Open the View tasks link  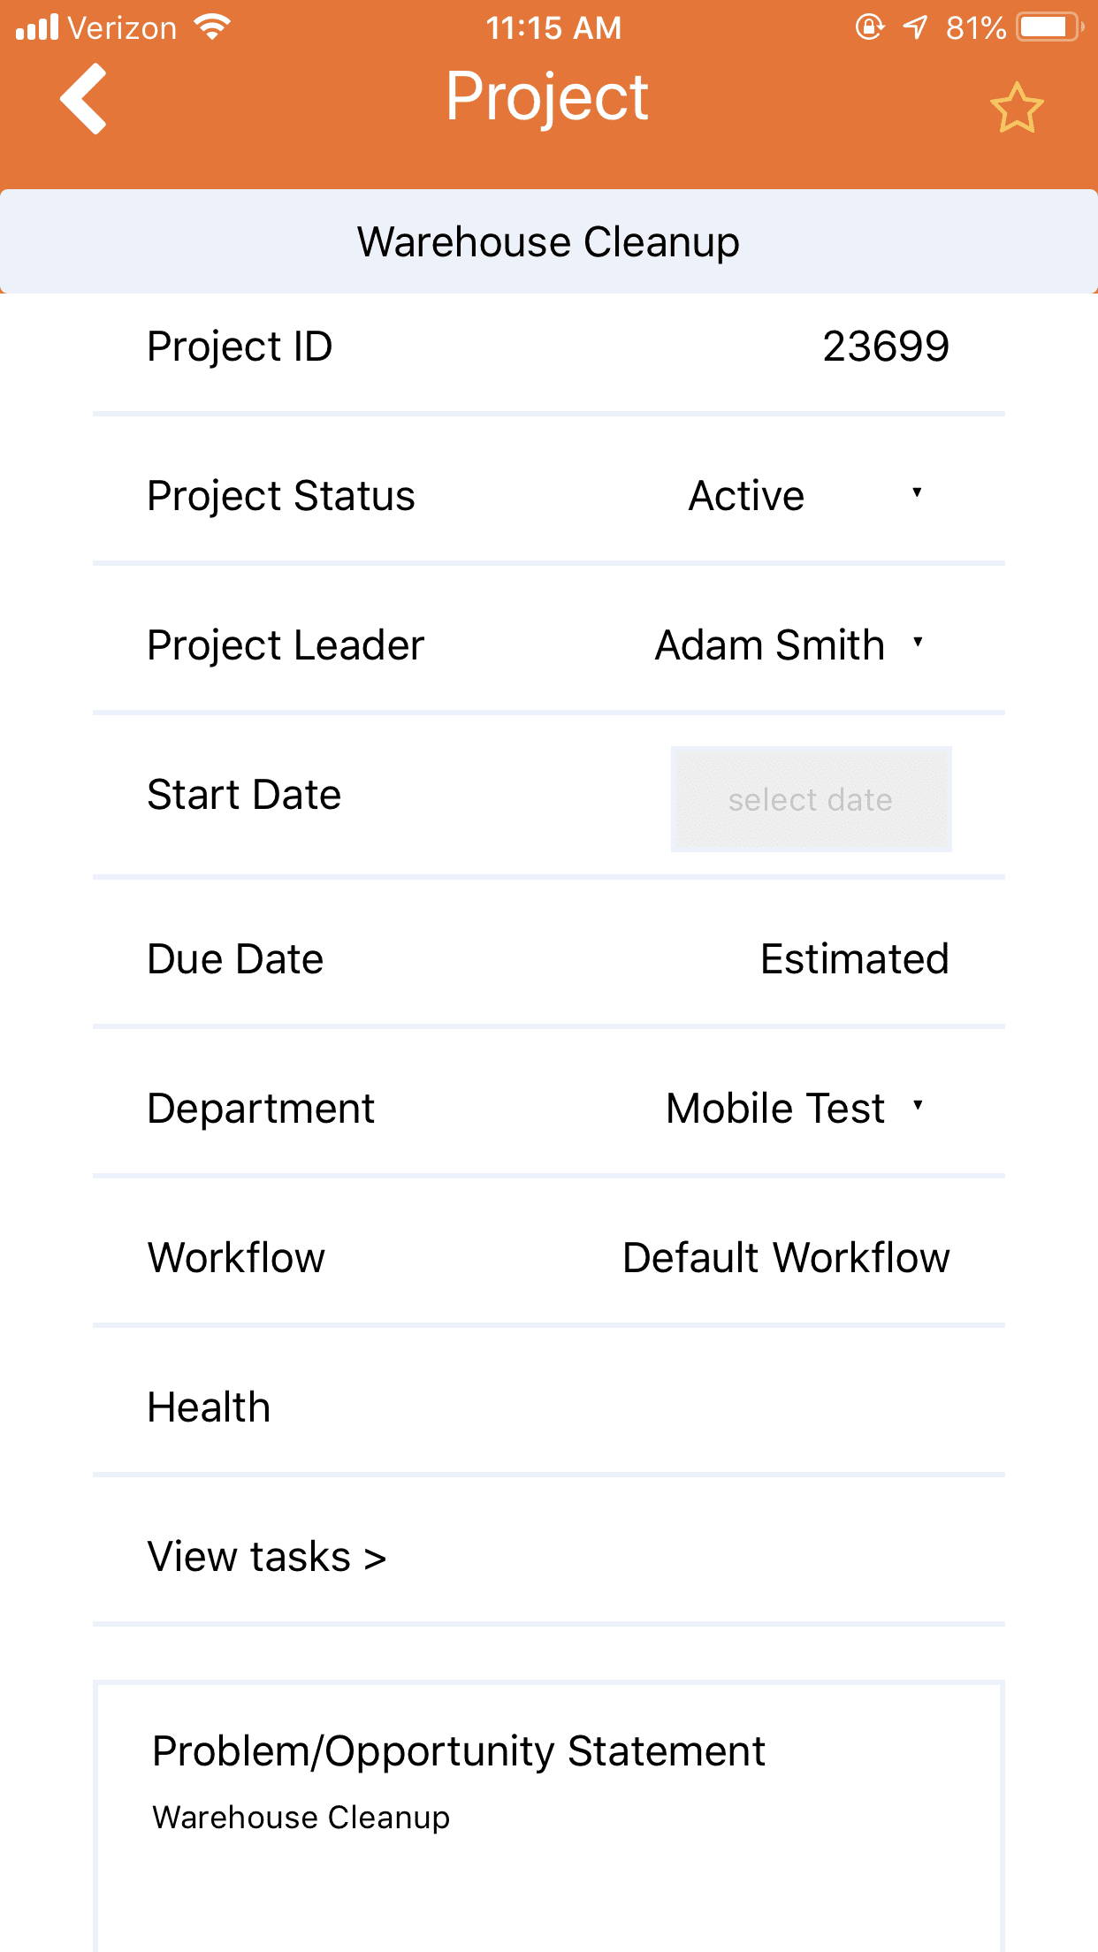(x=267, y=1557)
